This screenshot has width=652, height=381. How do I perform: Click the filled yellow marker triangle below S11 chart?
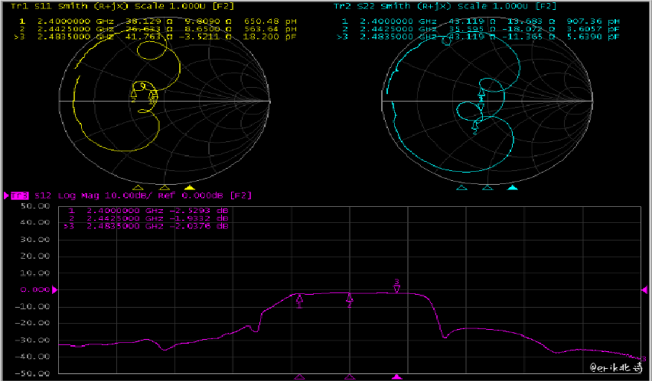coord(191,186)
